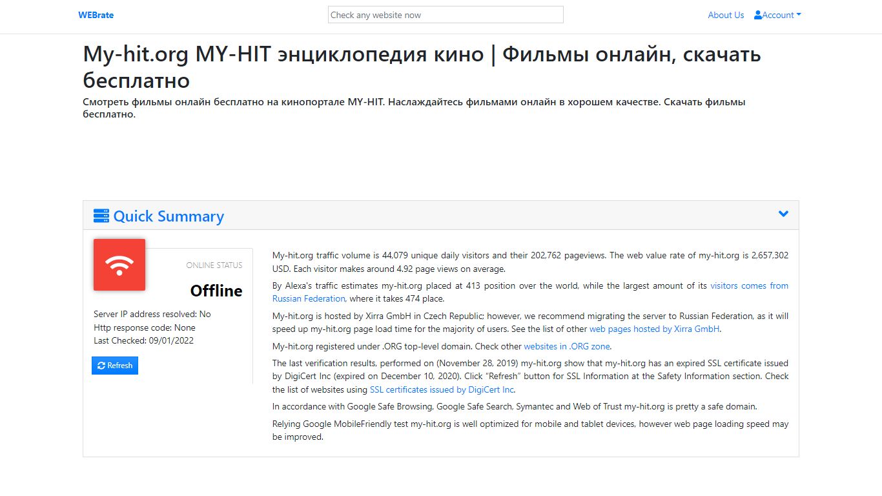This screenshot has height=496, width=882.
Task: Click the traffic volume paragraph with 44,079 visitors
Action: pyautogui.click(x=530, y=262)
